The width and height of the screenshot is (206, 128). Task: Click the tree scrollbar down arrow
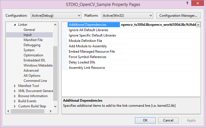click(55, 106)
